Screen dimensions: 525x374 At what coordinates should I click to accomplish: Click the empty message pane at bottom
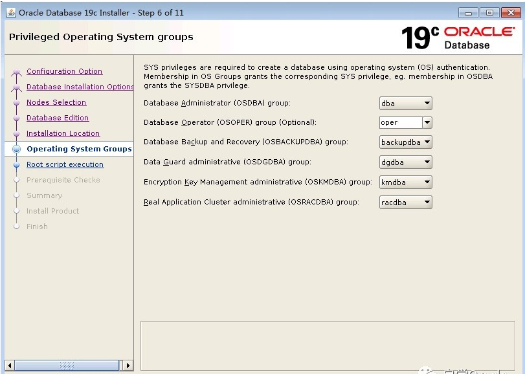coord(328,346)
